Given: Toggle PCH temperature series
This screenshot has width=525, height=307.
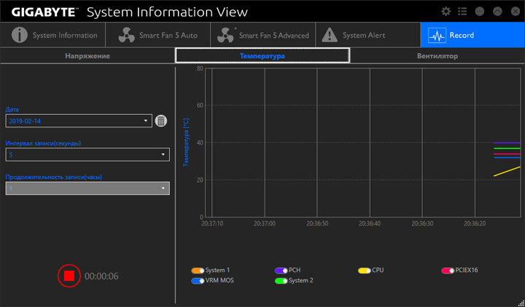Looking at the screenshot, I should (x=281, y=271).
